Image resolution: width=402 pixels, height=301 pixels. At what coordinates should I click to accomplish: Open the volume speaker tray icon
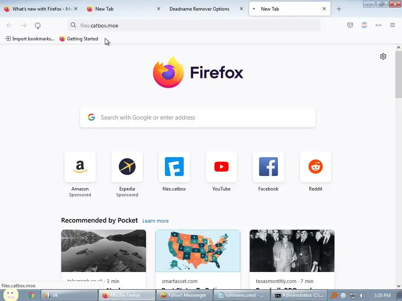tap(362, 296)
